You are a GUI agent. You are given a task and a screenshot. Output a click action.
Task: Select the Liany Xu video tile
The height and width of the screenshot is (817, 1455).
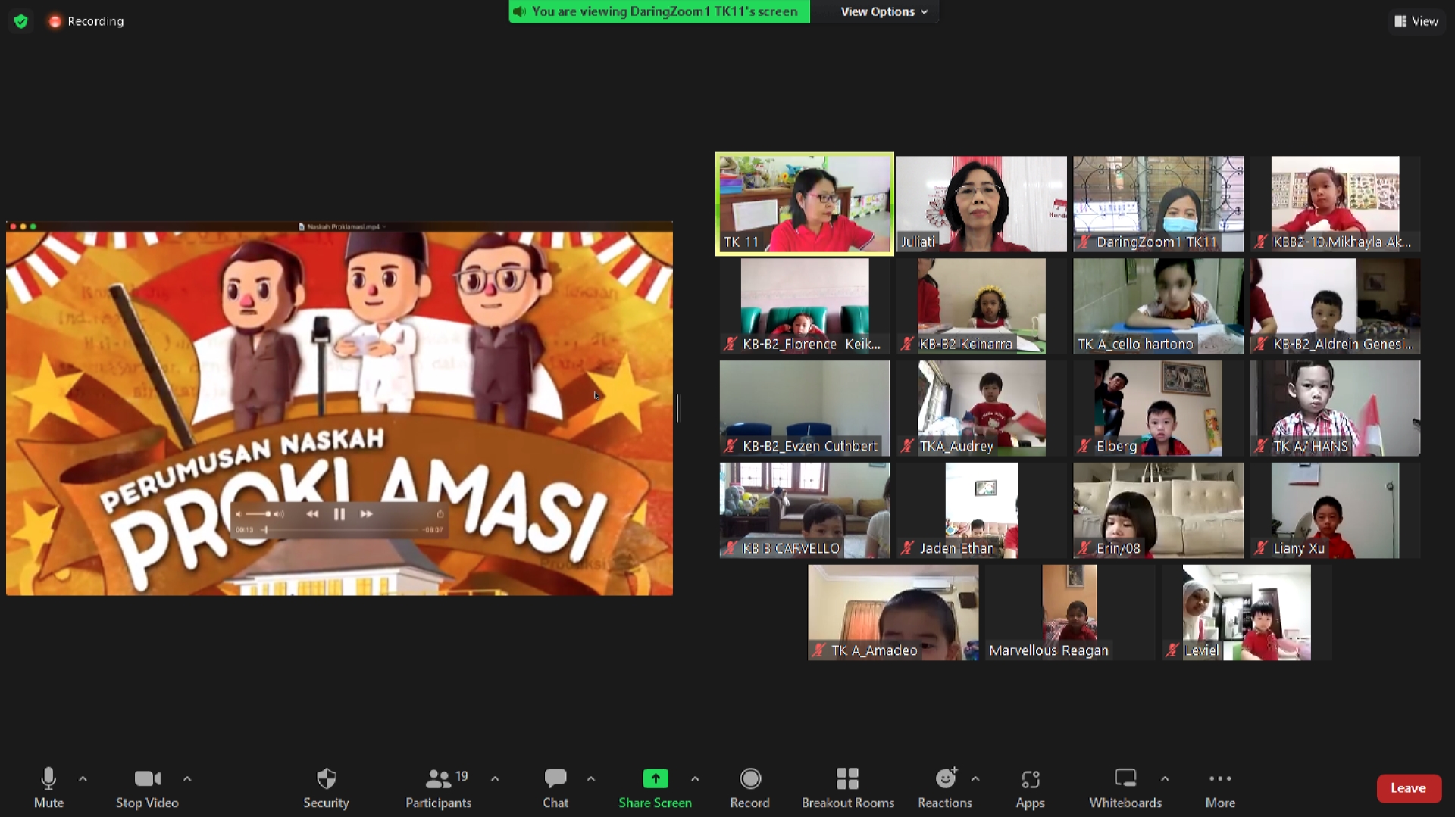[1335, 510]
